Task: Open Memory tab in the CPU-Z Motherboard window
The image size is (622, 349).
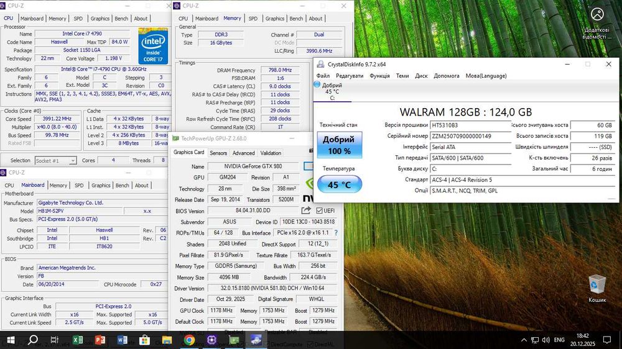Action: (x=58, y=186)
